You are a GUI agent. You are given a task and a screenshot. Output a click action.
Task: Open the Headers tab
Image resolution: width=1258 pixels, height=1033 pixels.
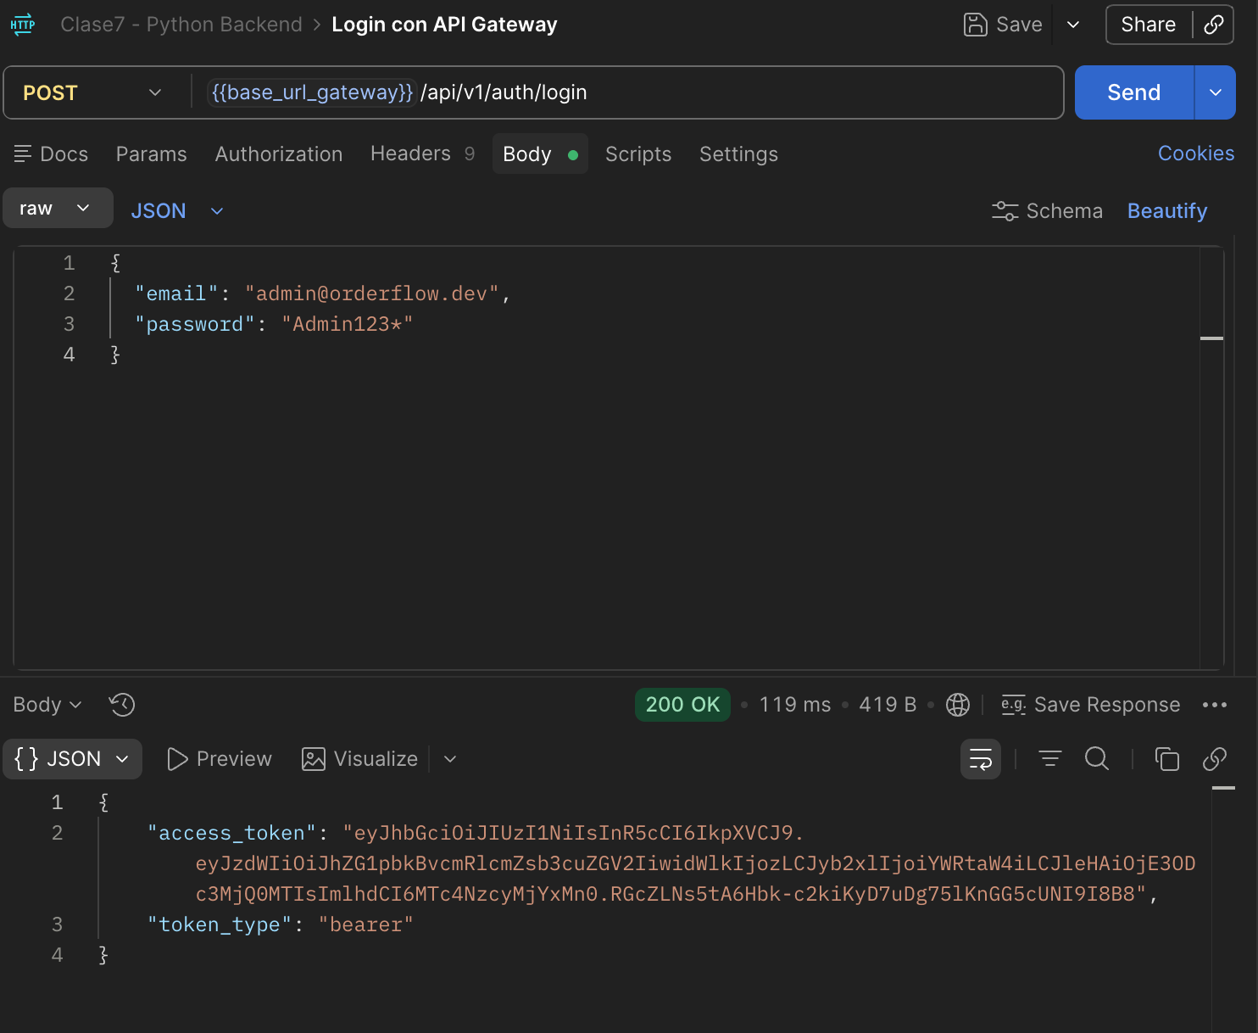[422, 154]
